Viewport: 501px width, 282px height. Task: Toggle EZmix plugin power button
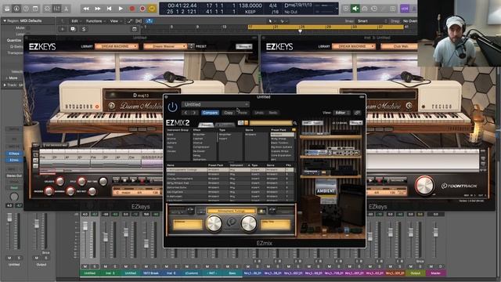pos(172,107)
